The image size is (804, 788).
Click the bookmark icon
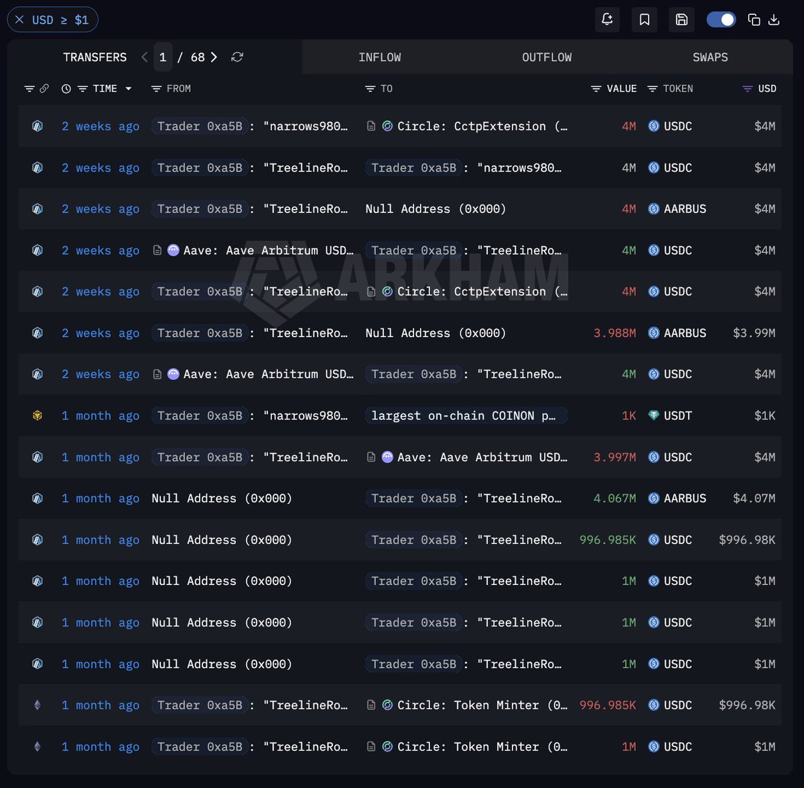pyautogui.click(x=645, y=19)
